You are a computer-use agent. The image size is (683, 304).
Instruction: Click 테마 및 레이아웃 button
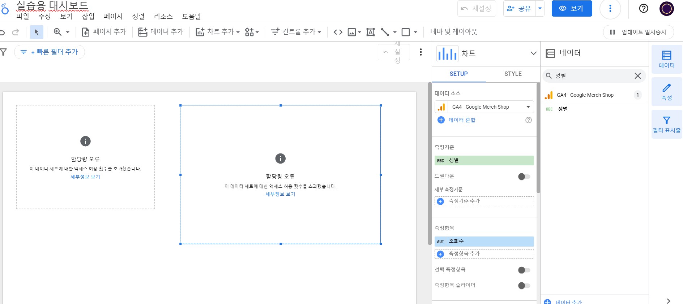tap(454, 32)
